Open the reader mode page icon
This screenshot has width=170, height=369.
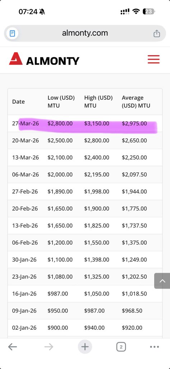[12, 34]
